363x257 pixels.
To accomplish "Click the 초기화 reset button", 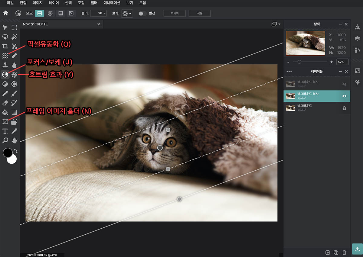I will pos(175,13).
